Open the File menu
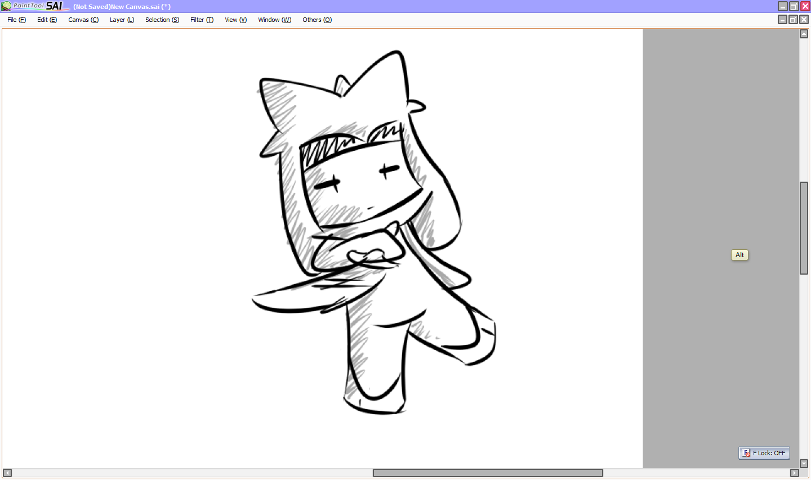Image resolution: width=811 pixels, height=480 pixels. click(x=16, y=20)
